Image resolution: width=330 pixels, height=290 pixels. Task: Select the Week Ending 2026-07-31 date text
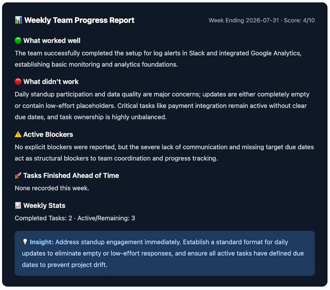click(244, 20)
